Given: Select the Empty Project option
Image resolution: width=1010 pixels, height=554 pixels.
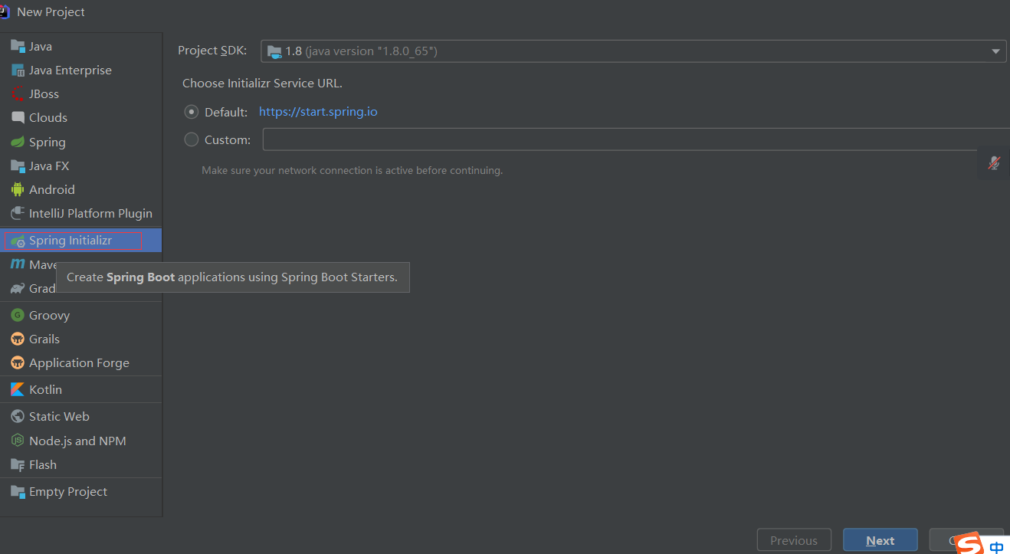Looking at the screenshot, I should click(68, 491).
